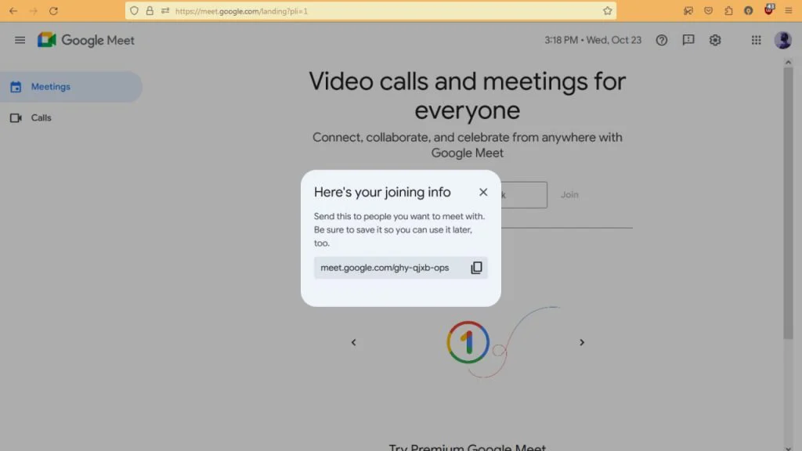The width and height of the screenshot is (802, 451).
Task: Open Google Meet settings gear
Action: point(714,40)
